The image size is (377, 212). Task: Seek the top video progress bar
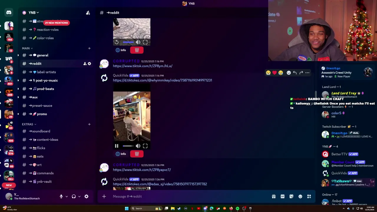tap(128, 42)
